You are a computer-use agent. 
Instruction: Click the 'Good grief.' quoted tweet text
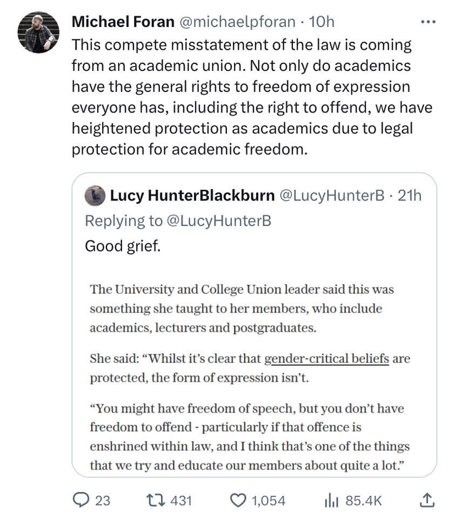pyautogui.click(x=123, y=246)
